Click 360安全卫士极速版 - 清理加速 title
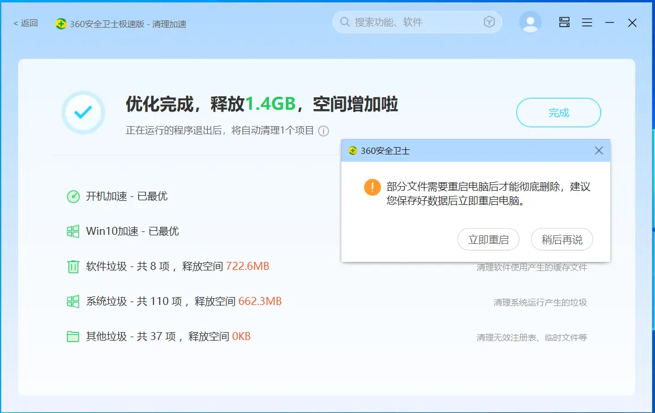The height and width of the screenshot is (413, 655). (128, 24)
